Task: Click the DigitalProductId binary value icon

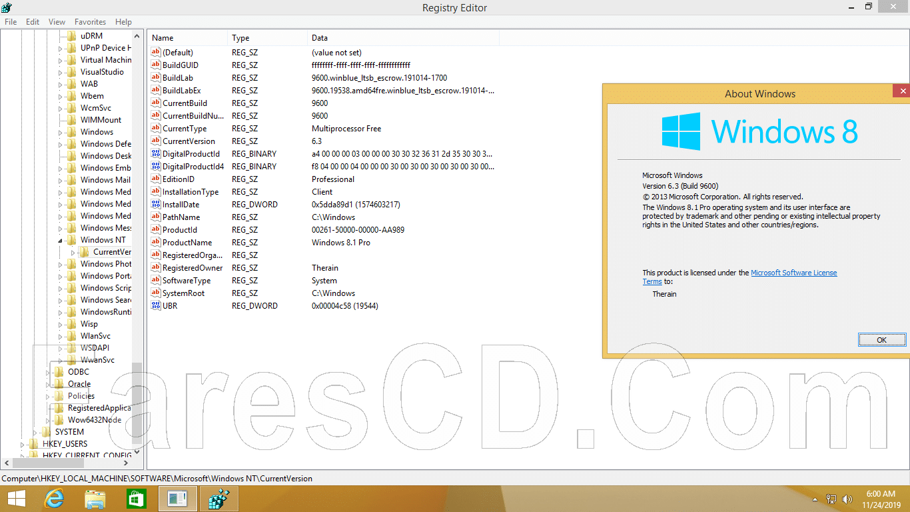Action: click(x=156, y=154)
